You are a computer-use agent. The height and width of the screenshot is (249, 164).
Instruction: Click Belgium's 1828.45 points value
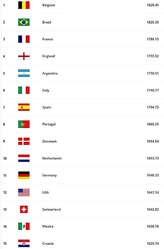coord(153,5)
